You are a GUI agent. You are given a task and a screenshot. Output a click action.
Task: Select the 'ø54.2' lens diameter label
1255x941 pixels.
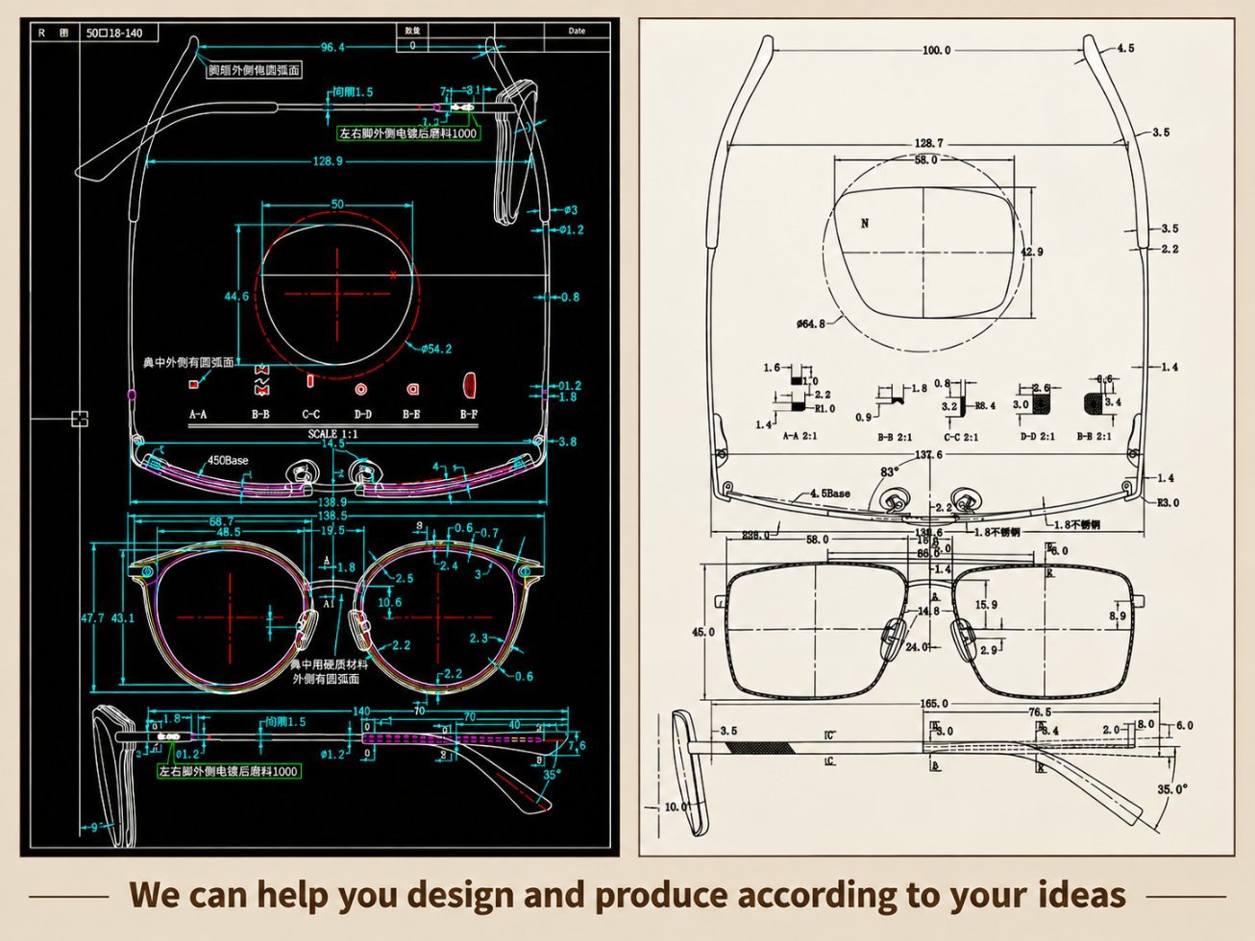(x=435, y=349)
